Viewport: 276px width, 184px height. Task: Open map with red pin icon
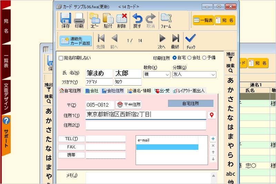point(212,115)
